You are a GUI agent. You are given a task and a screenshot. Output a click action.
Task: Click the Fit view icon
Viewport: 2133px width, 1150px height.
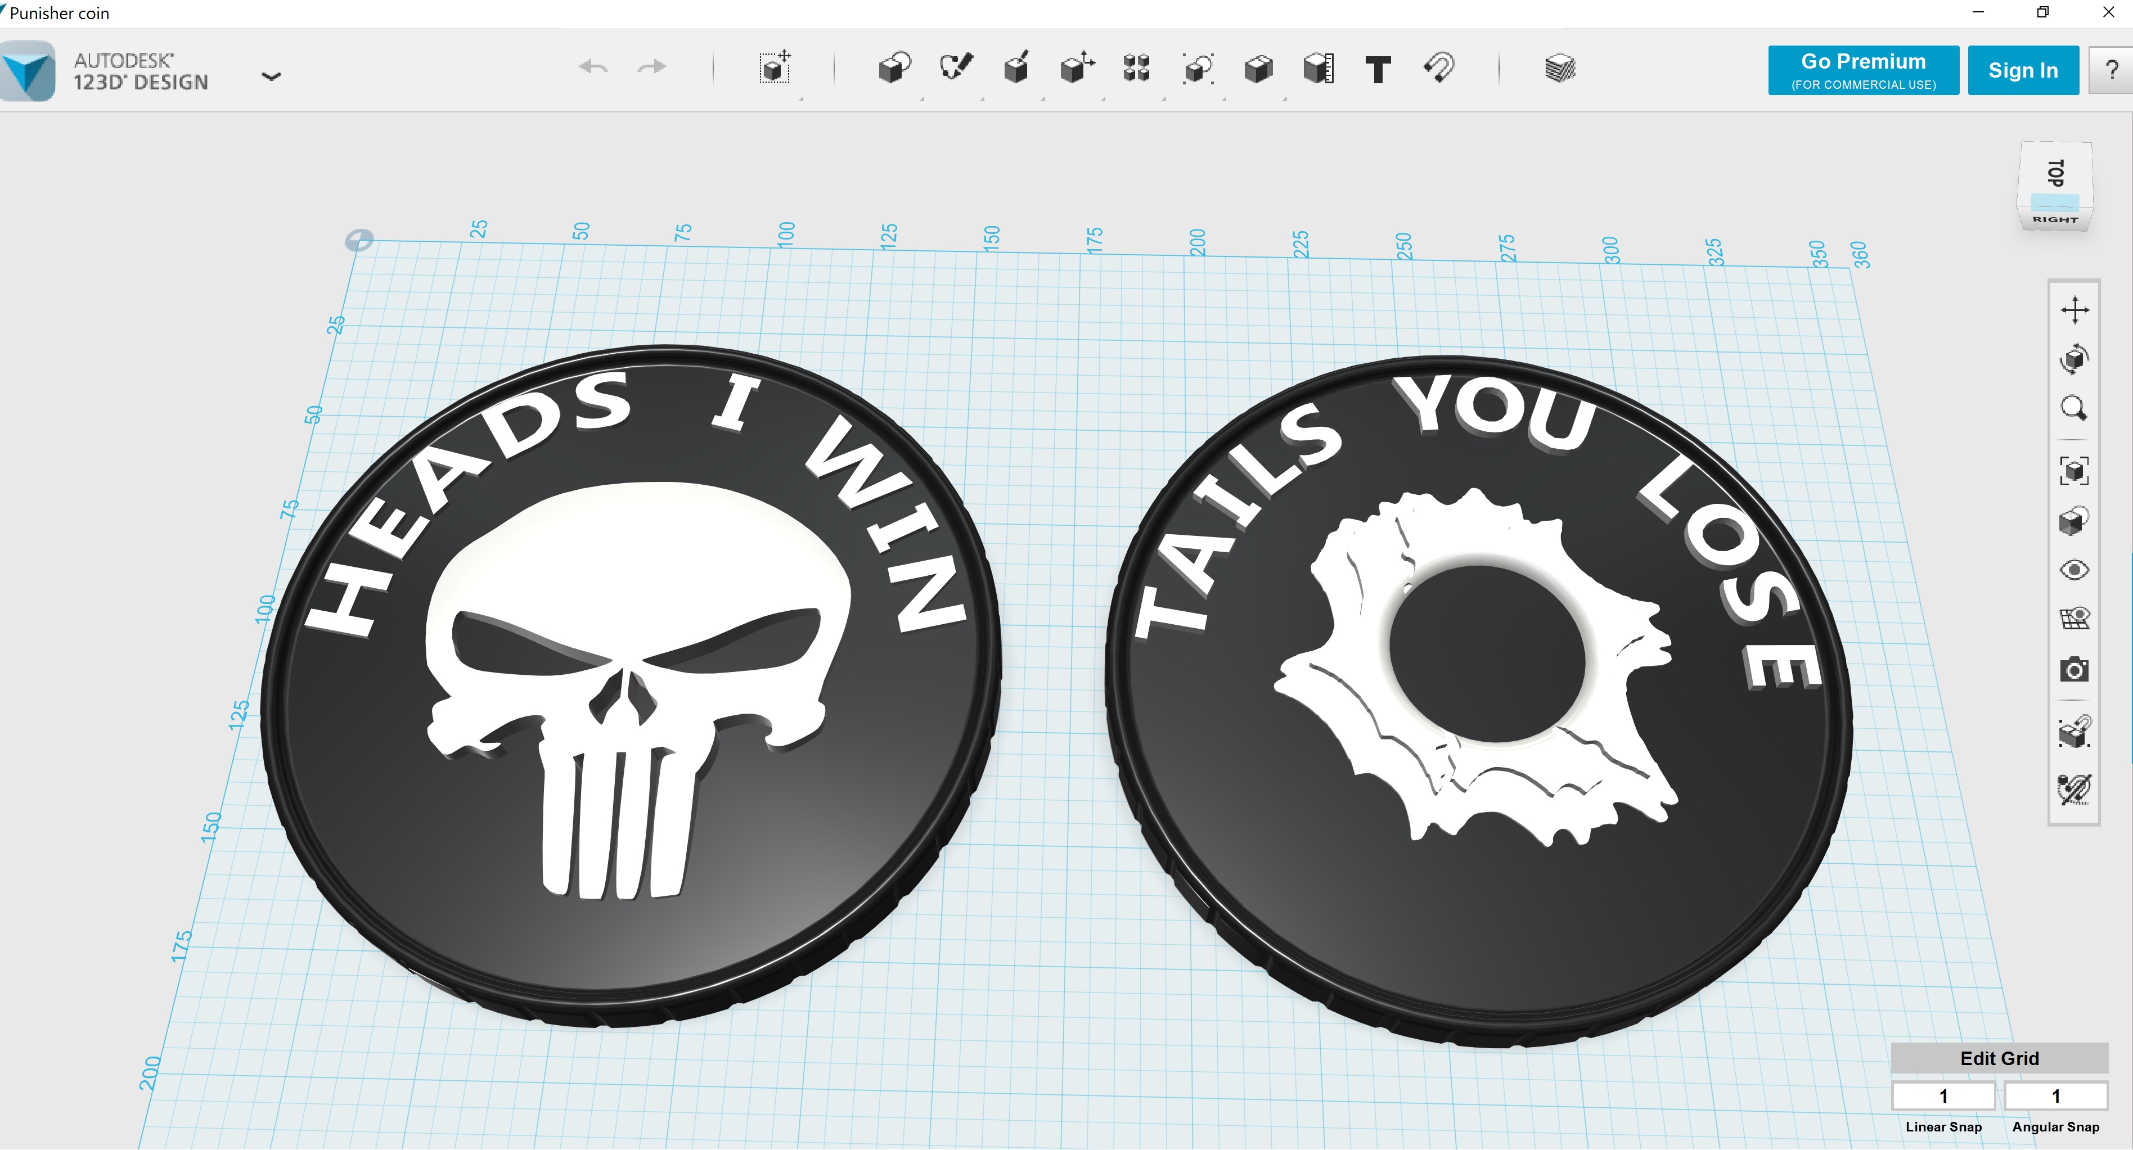coord(2074,470)
